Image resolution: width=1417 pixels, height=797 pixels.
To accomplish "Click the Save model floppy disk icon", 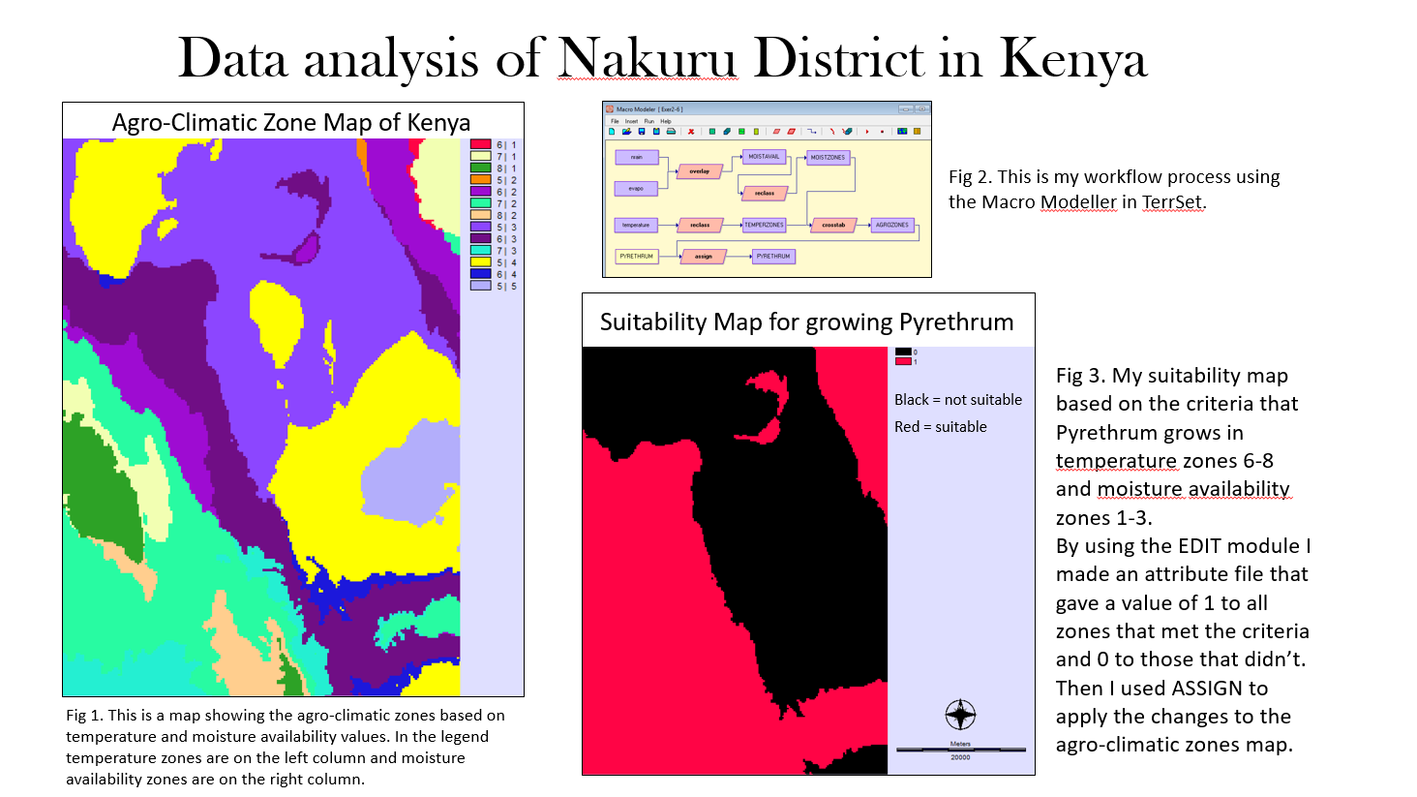I will click(642, 131).
